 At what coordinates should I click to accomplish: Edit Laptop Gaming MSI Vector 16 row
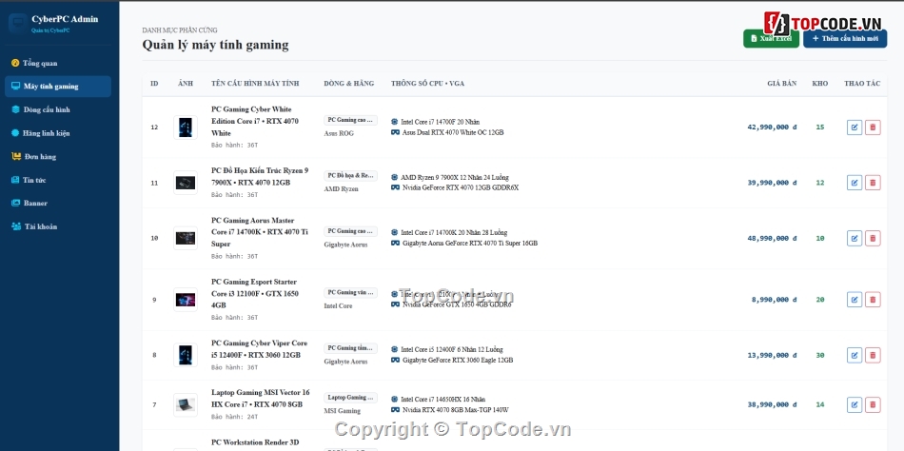point(855,405)
